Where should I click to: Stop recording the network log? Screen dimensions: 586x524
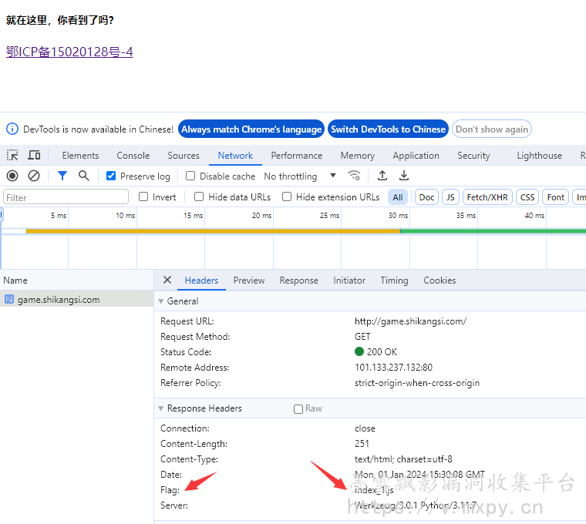[x=12, y=176]
